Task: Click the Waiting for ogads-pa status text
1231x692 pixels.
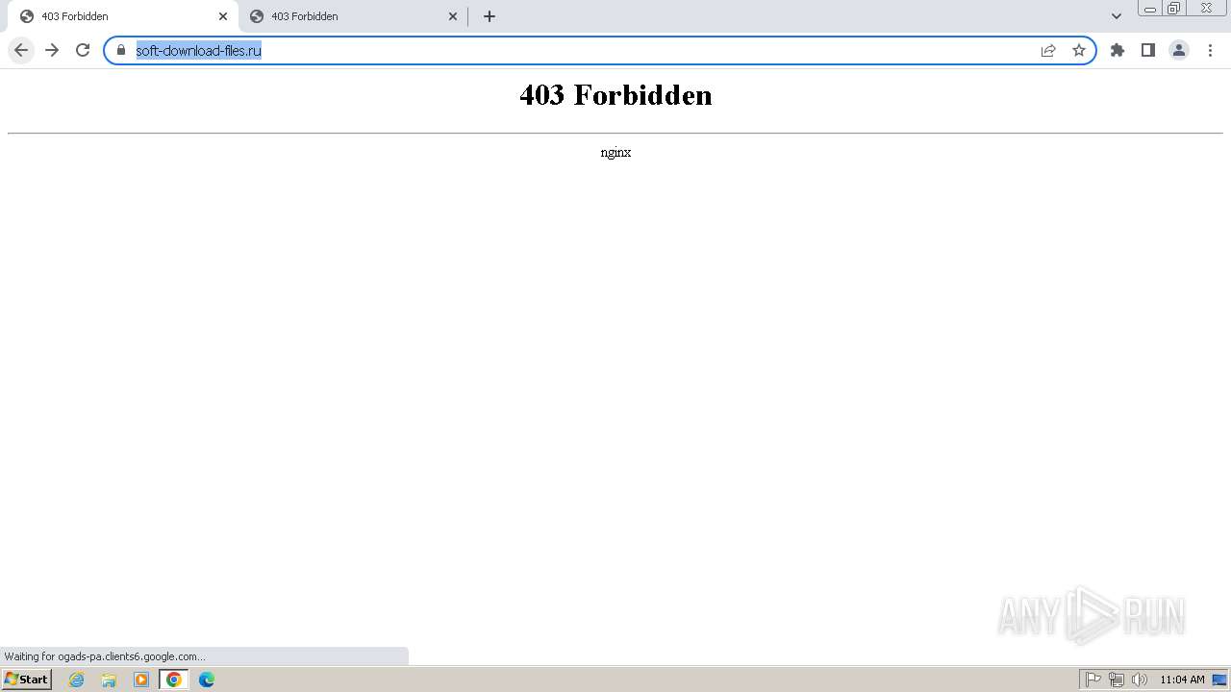Action: [105, 656]
